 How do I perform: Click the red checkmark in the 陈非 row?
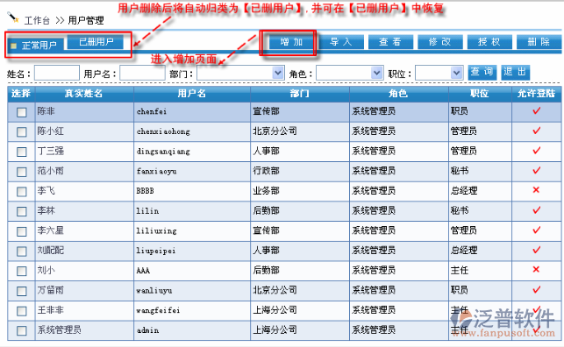536,111
